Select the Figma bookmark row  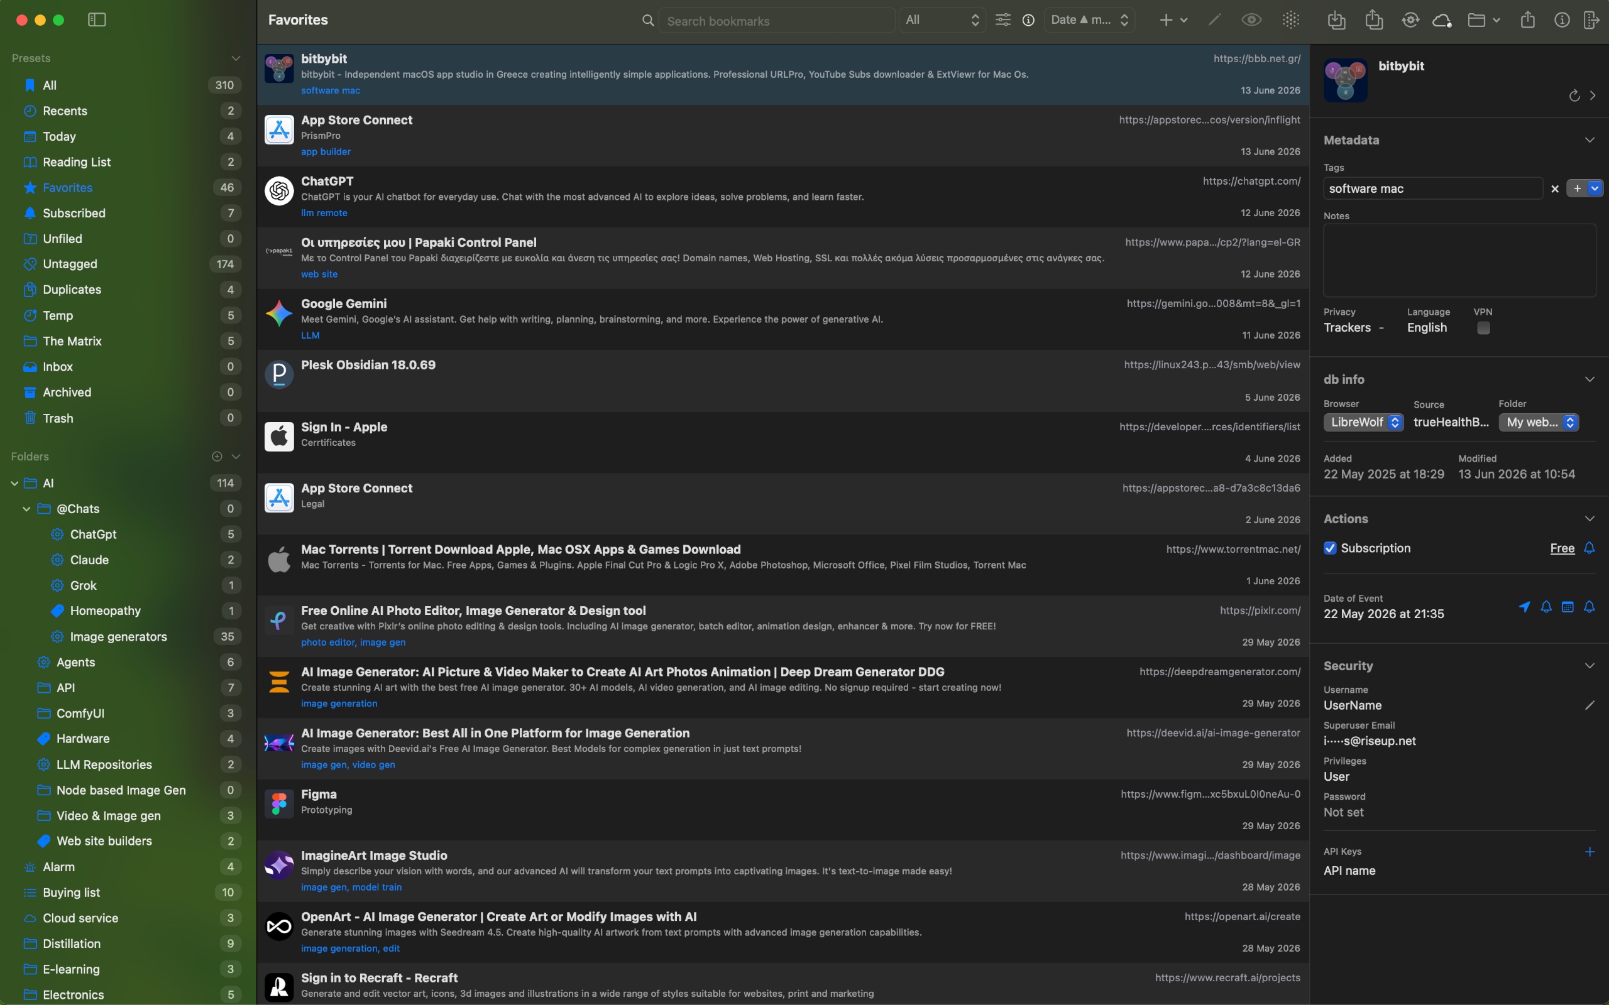[x=783, y=810]
